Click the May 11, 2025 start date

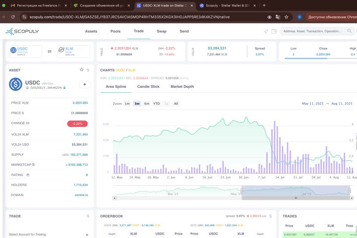point(312,104)
